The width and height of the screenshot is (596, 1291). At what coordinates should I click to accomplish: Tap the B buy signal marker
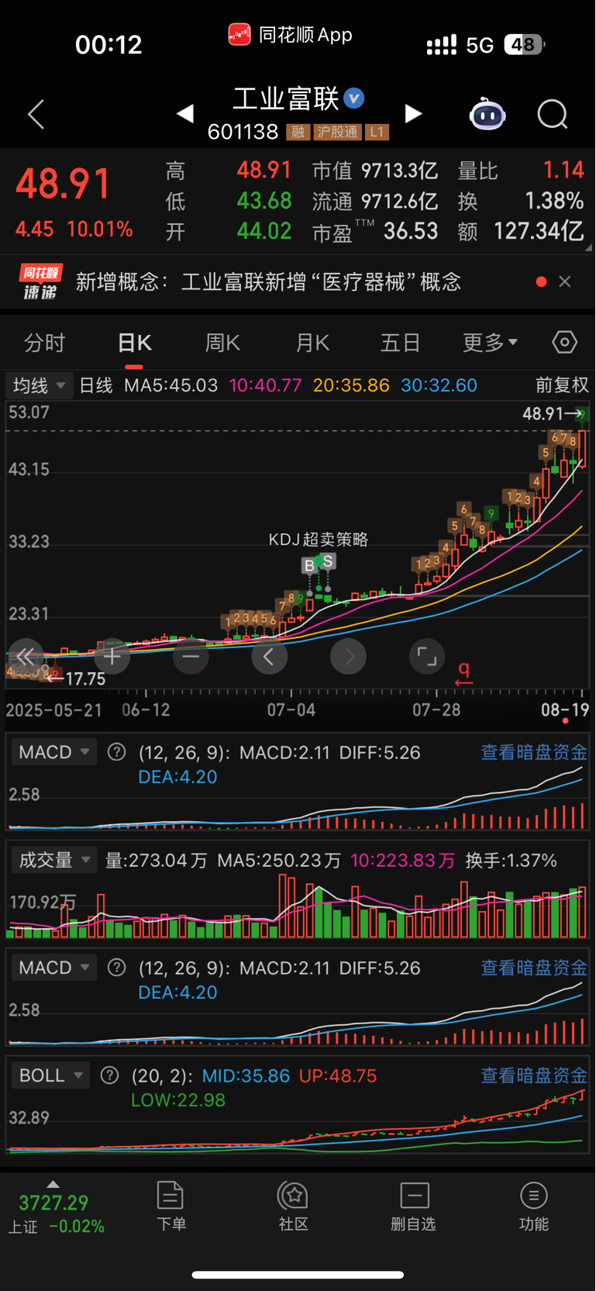310,565
